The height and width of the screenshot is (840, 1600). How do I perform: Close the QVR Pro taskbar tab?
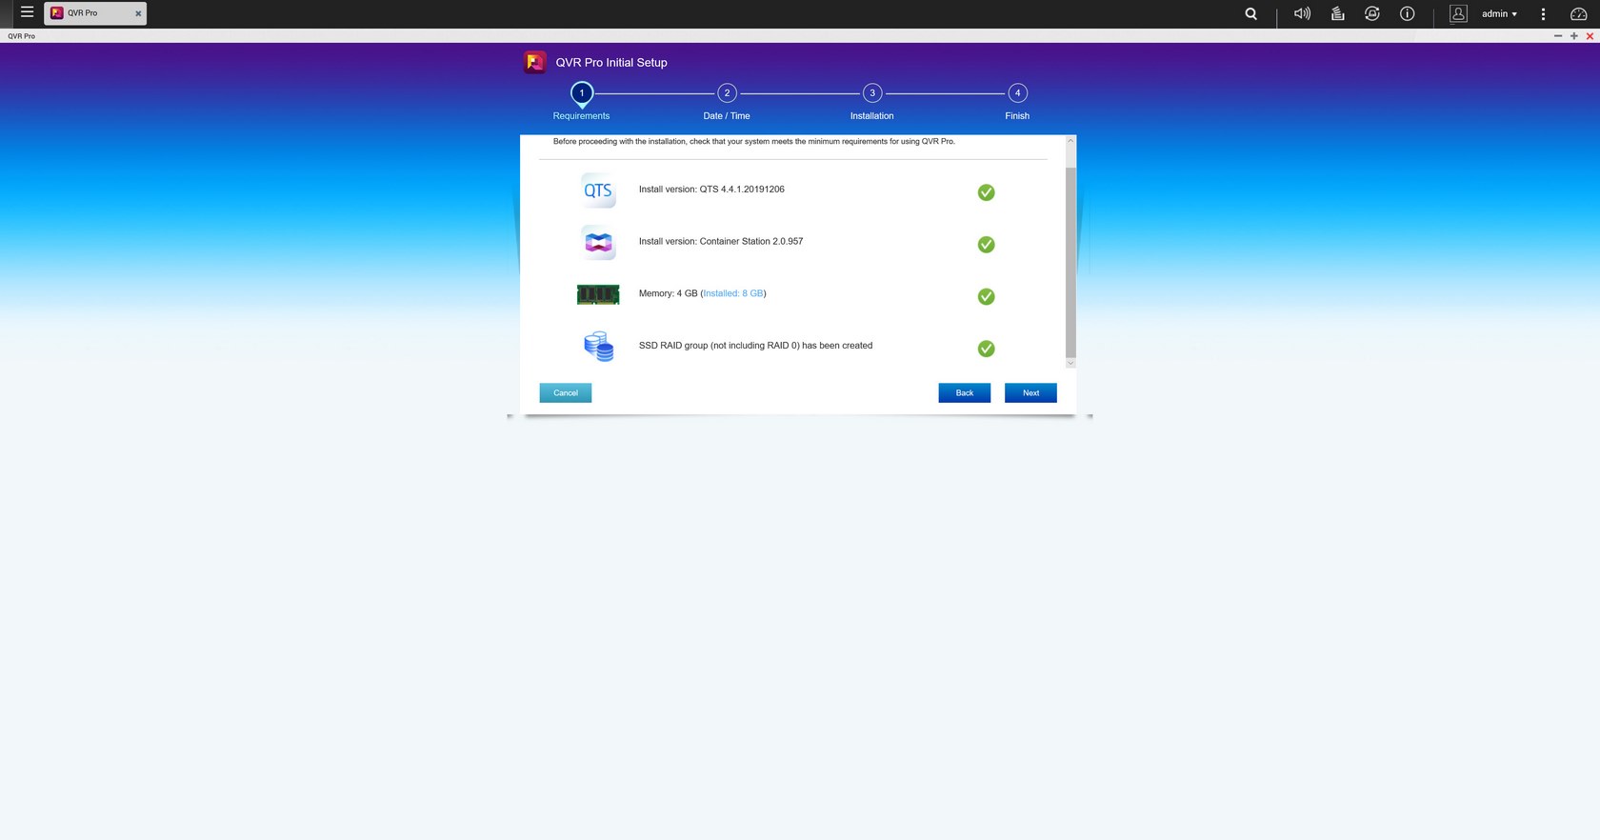click(138, 13)
